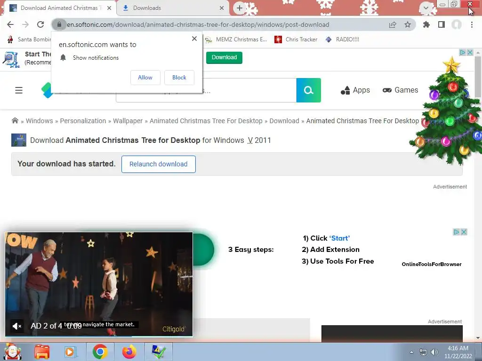Open the Windows breadcrumb link
The image size is (482, 361).
(40, 121)
